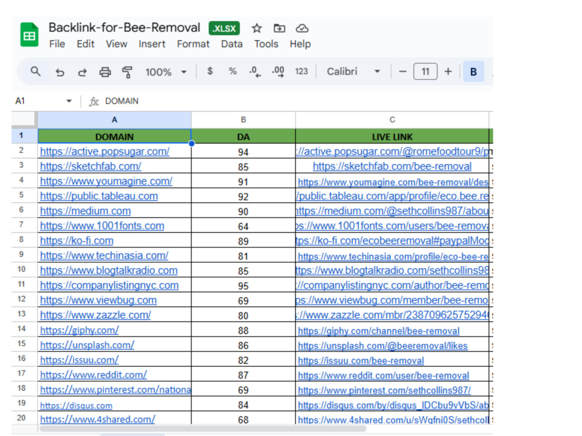
Task: Undo the last action
Action: pos(60,72)
